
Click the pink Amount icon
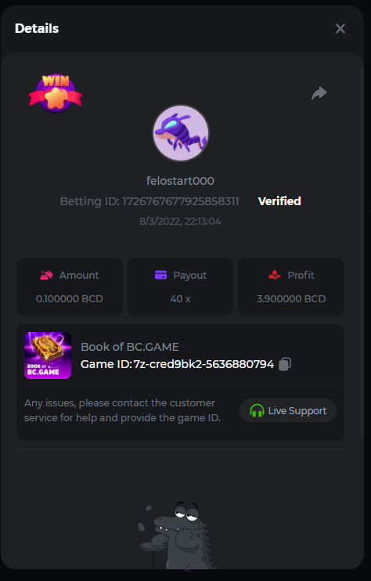pos(47,275)
